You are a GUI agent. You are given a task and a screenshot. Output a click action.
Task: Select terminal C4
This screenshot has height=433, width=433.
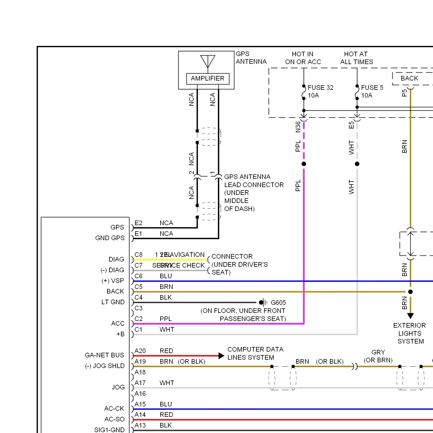pos(139,297)
